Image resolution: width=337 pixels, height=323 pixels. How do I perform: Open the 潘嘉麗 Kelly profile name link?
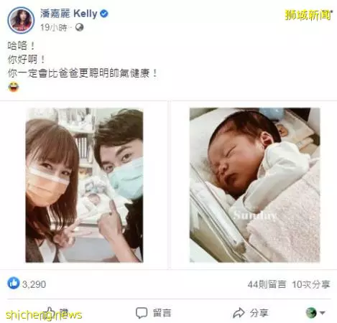coord(68,14)
